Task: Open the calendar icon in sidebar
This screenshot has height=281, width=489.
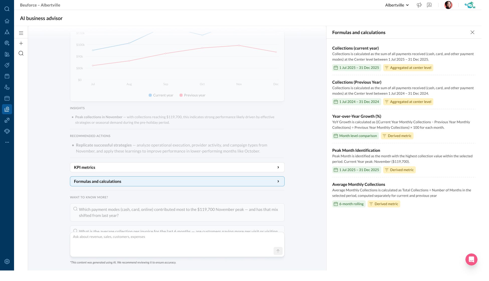Action: 7,98
